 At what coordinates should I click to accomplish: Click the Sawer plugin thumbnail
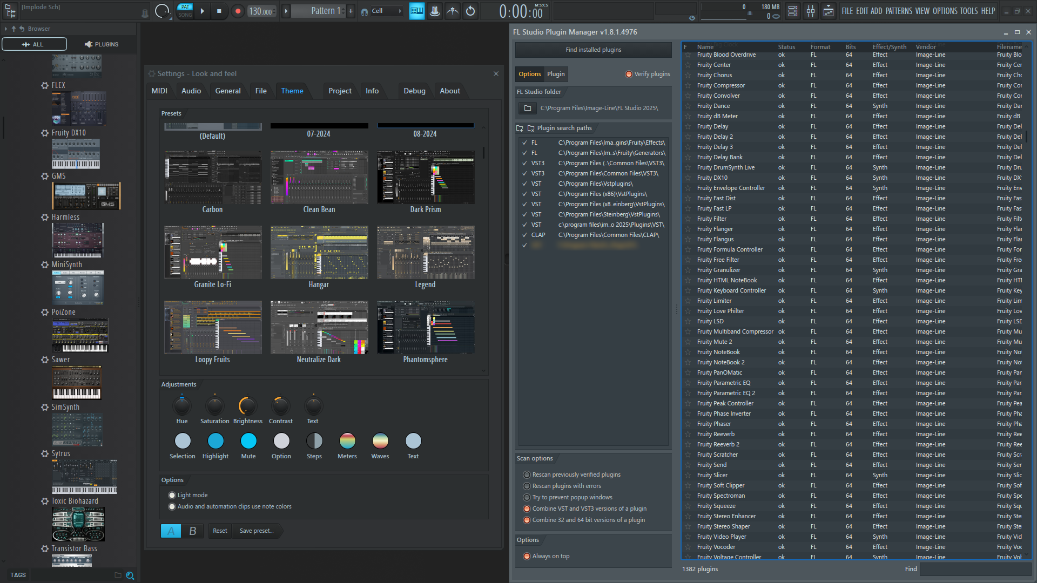coord(76,383)
